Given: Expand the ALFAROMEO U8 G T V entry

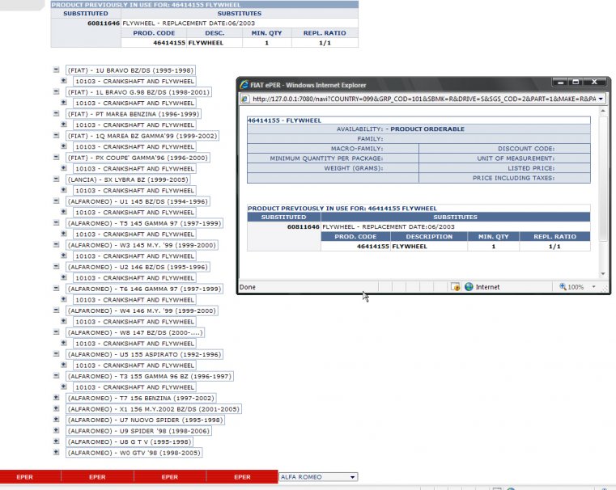Looking at the screenshot, I should [x=55, y=441].
